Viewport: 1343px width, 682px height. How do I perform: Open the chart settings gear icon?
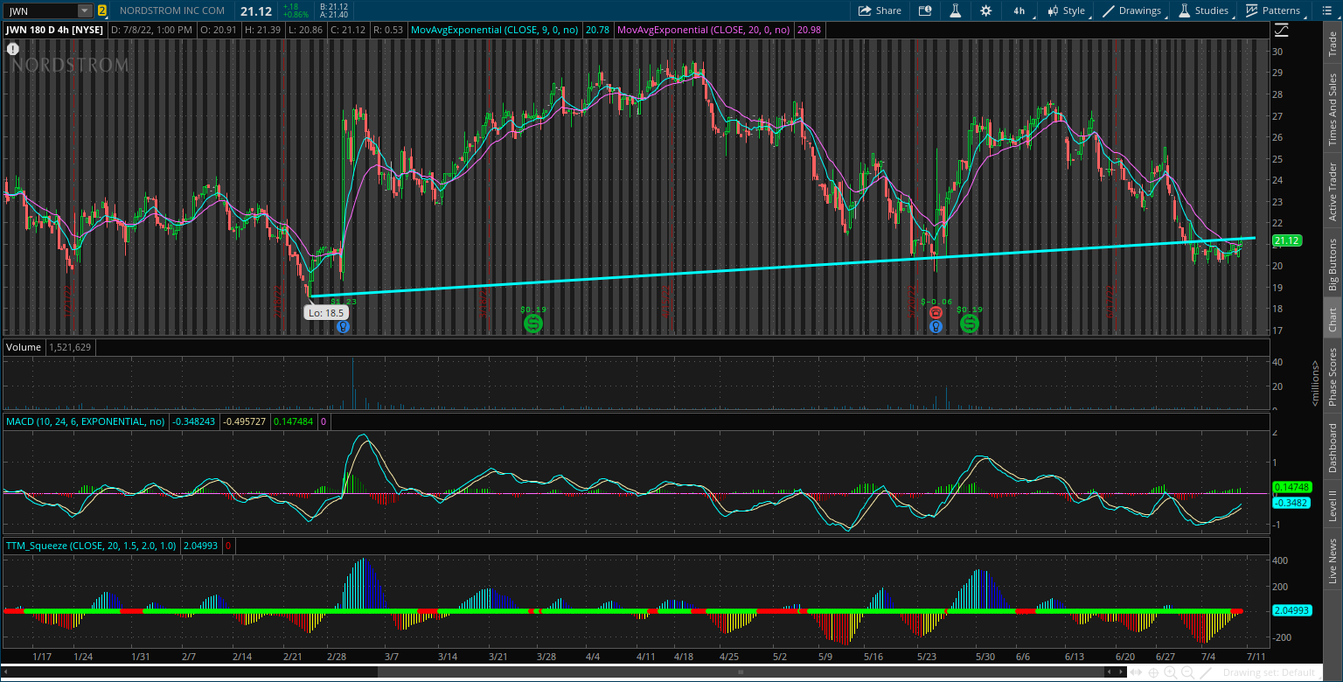[x=985, y=10]
